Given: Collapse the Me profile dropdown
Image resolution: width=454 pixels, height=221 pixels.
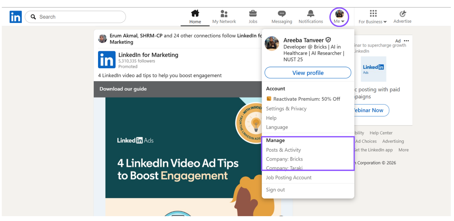Looking at the screenshot, I should (339, 17).
